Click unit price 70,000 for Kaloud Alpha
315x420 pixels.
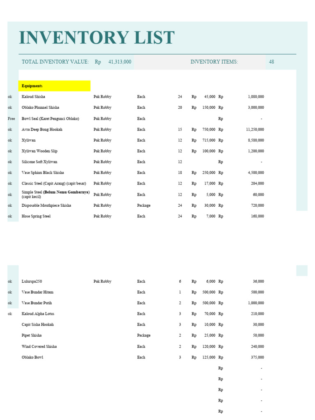[210, 314]
